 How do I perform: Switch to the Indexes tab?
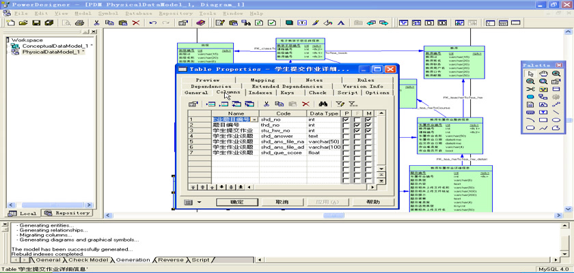(260, 93)
